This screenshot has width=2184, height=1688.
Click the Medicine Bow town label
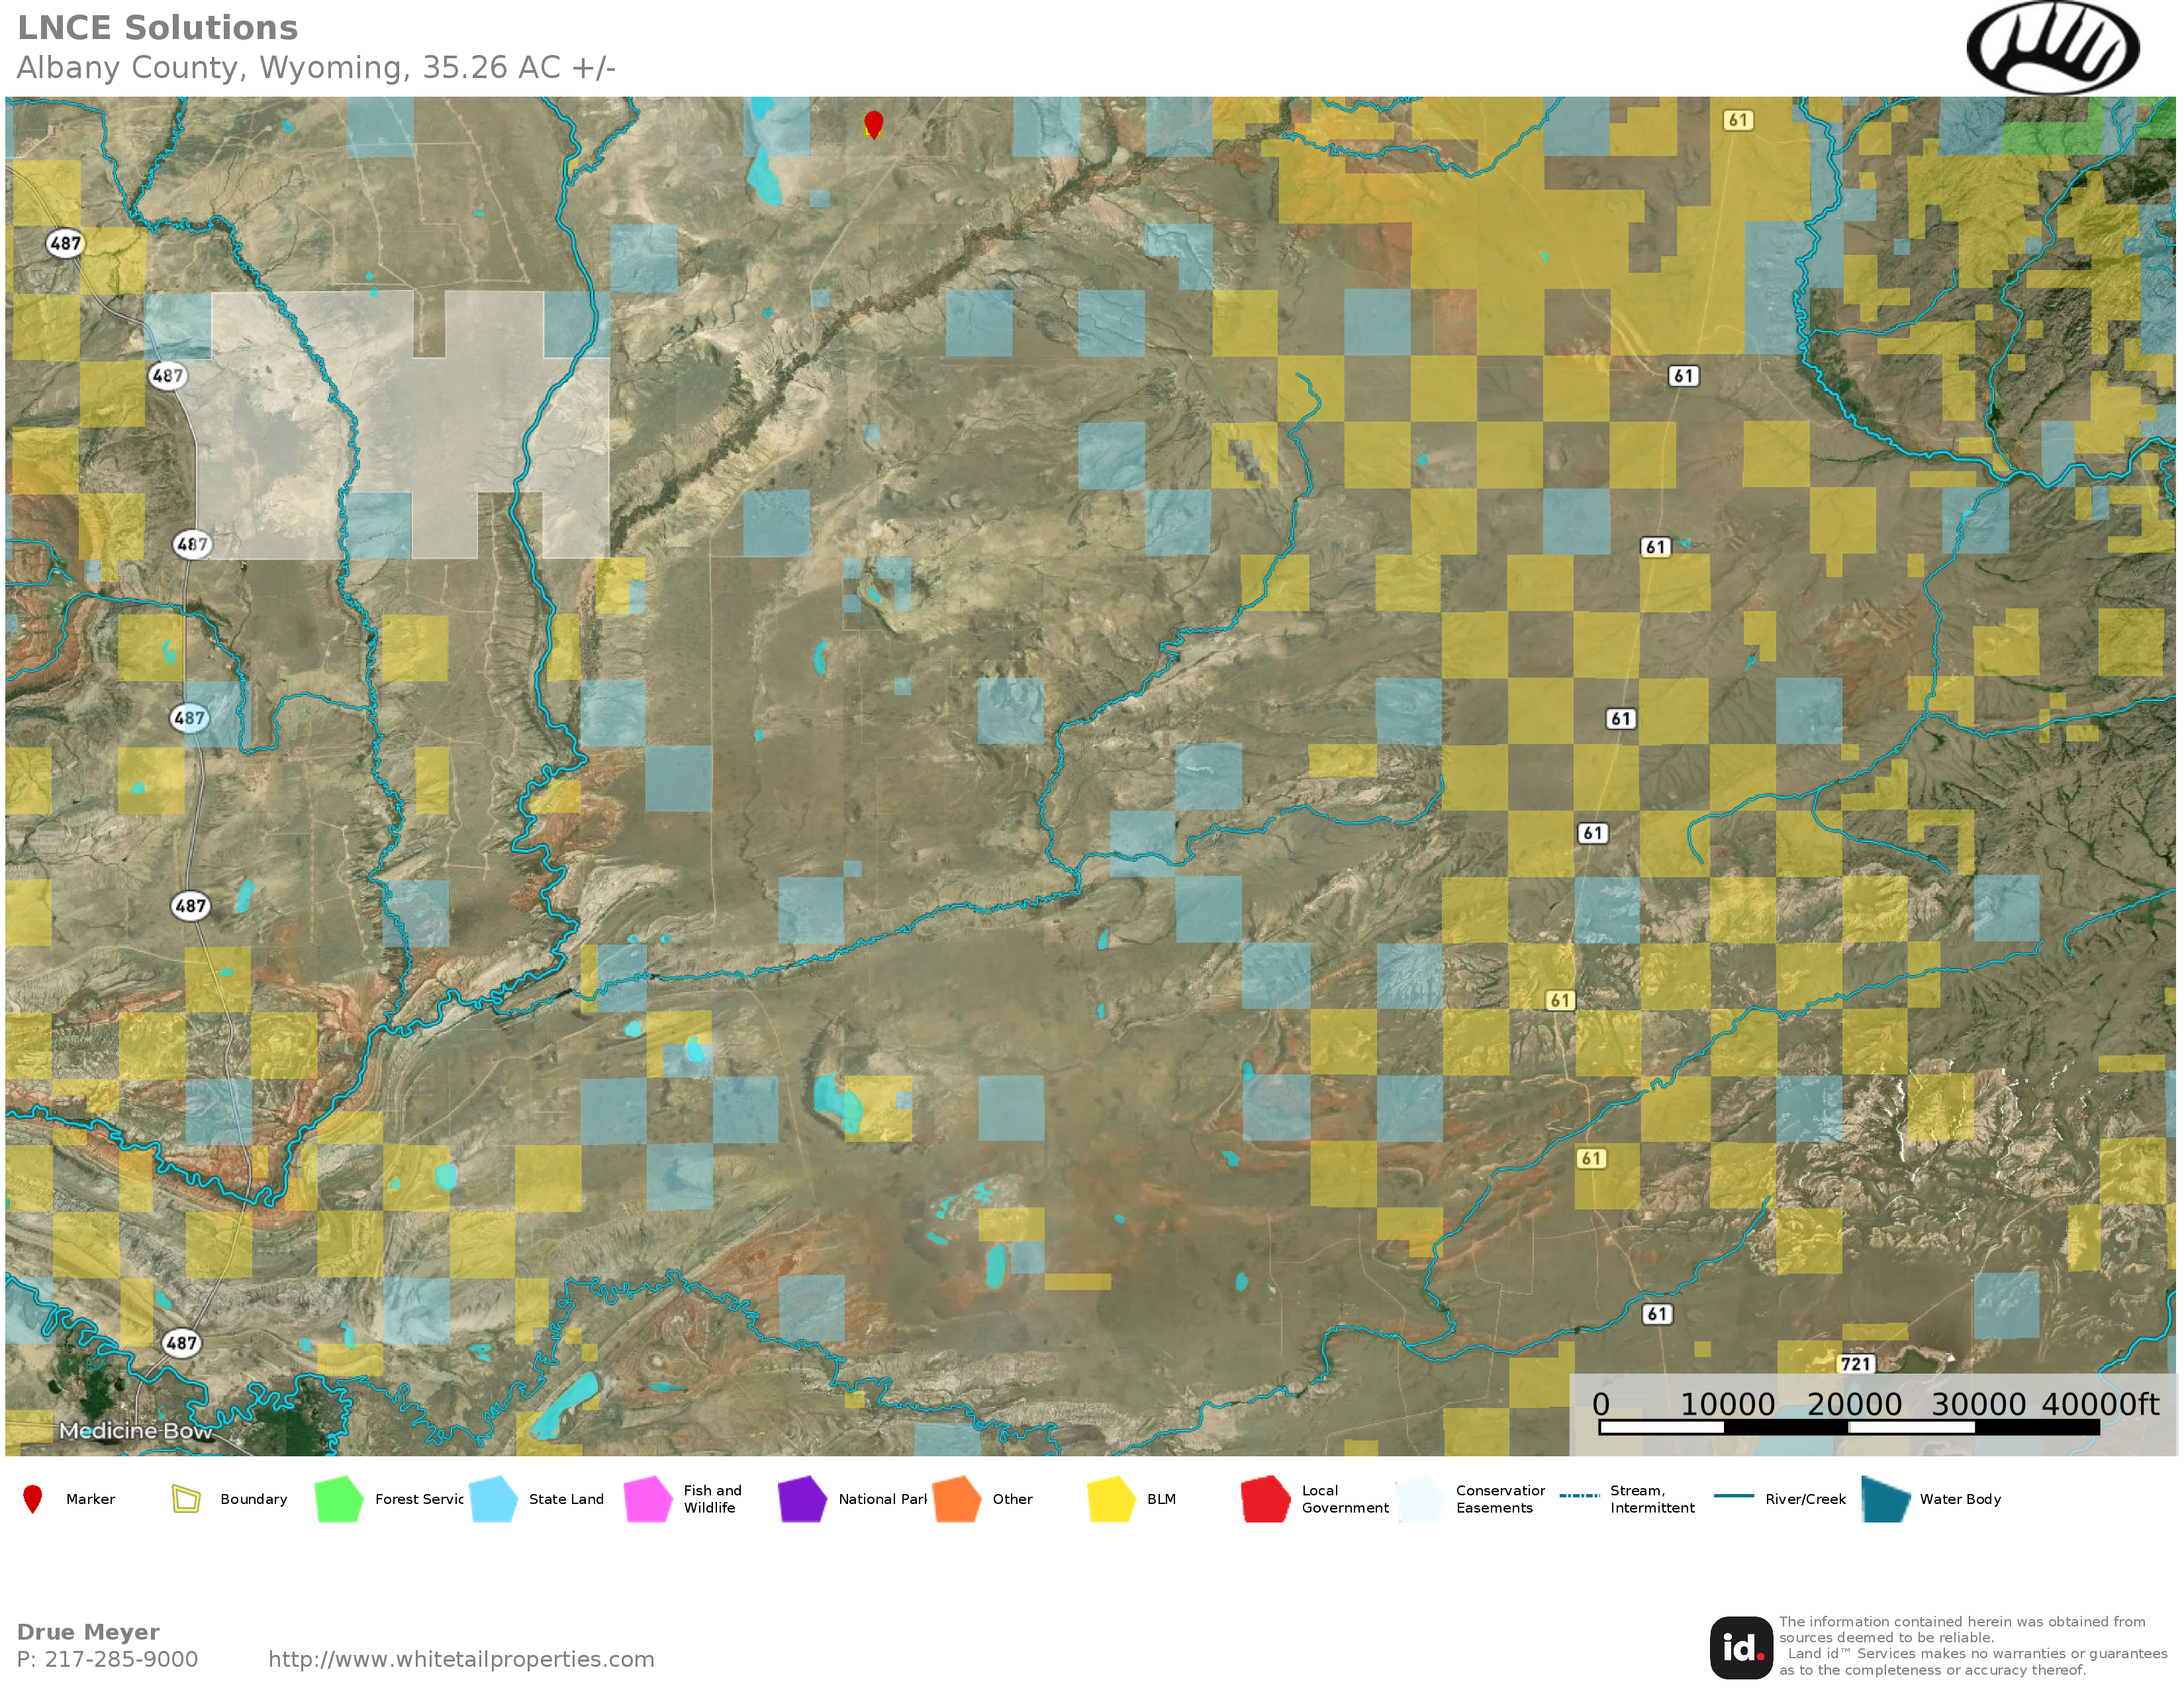135,1431
